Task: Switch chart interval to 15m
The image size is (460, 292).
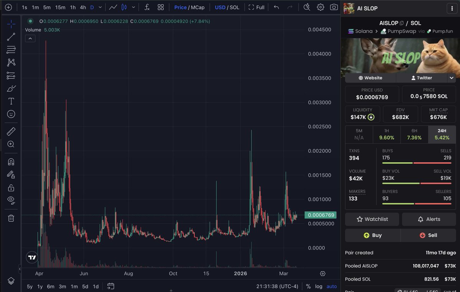Action: [x=60, y=7]
